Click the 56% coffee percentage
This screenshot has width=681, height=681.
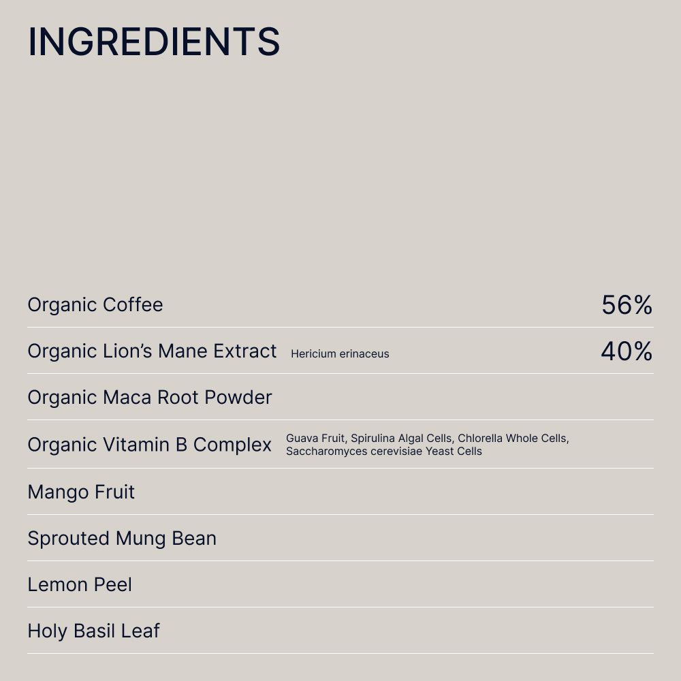627,305
